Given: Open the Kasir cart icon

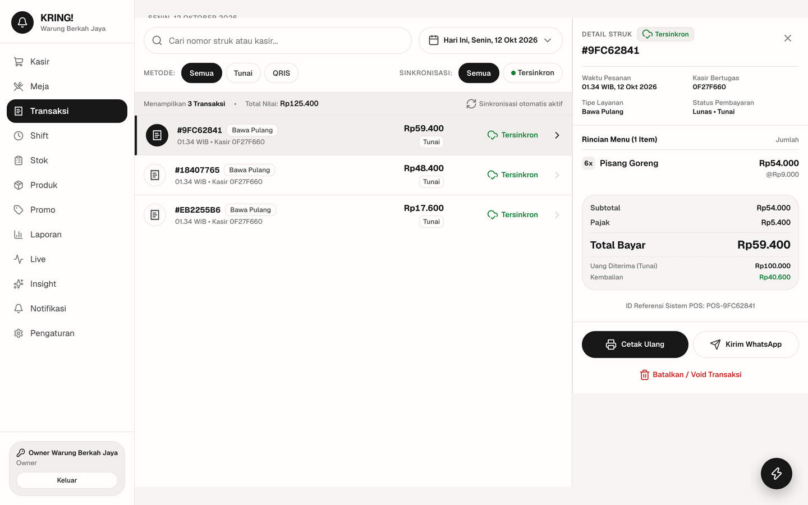Looking at the screenshot, I should point(19,62).
